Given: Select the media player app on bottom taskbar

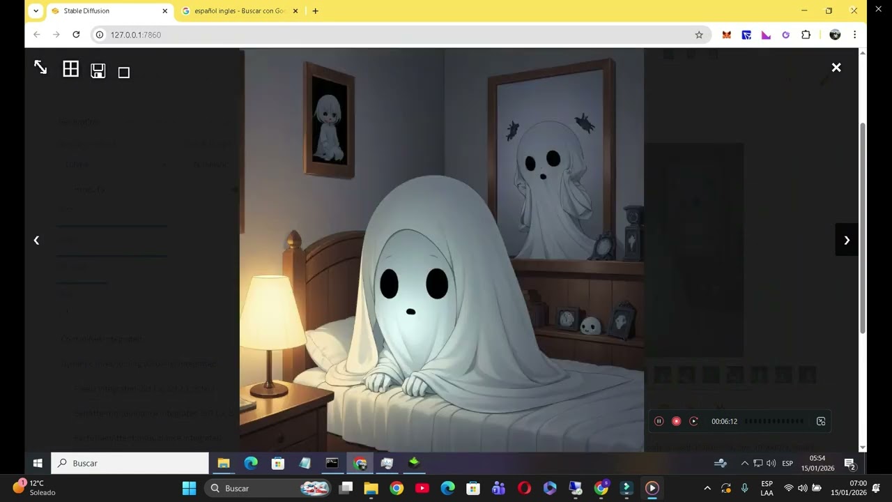Looking at the screenshot, I should pyautogui.click(x=652, y=488).
